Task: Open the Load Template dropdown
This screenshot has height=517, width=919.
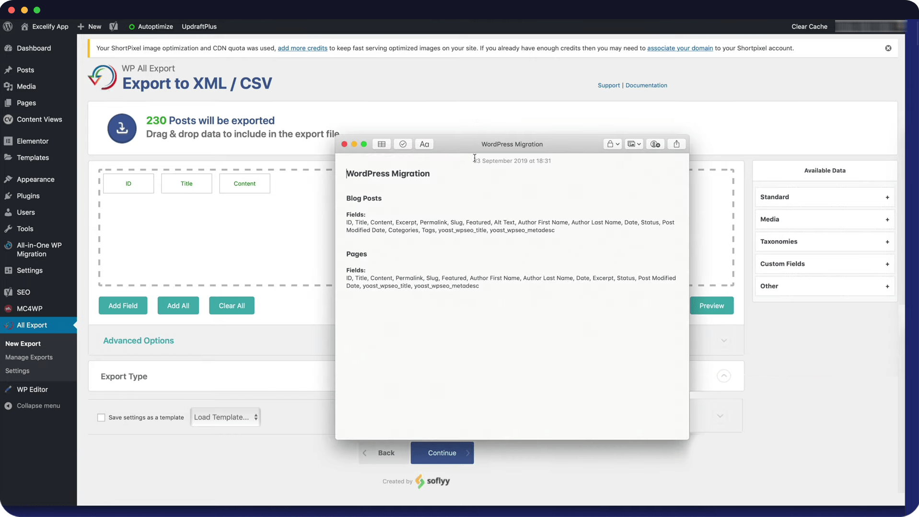Action: coord(225,417)
